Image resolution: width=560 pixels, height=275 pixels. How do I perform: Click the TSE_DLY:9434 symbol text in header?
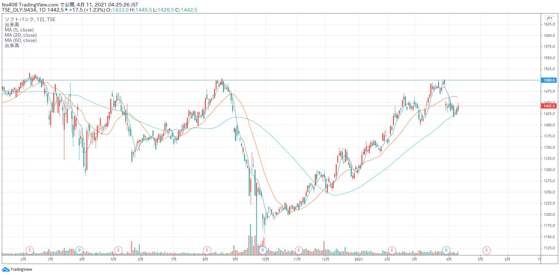click(19, 10)
